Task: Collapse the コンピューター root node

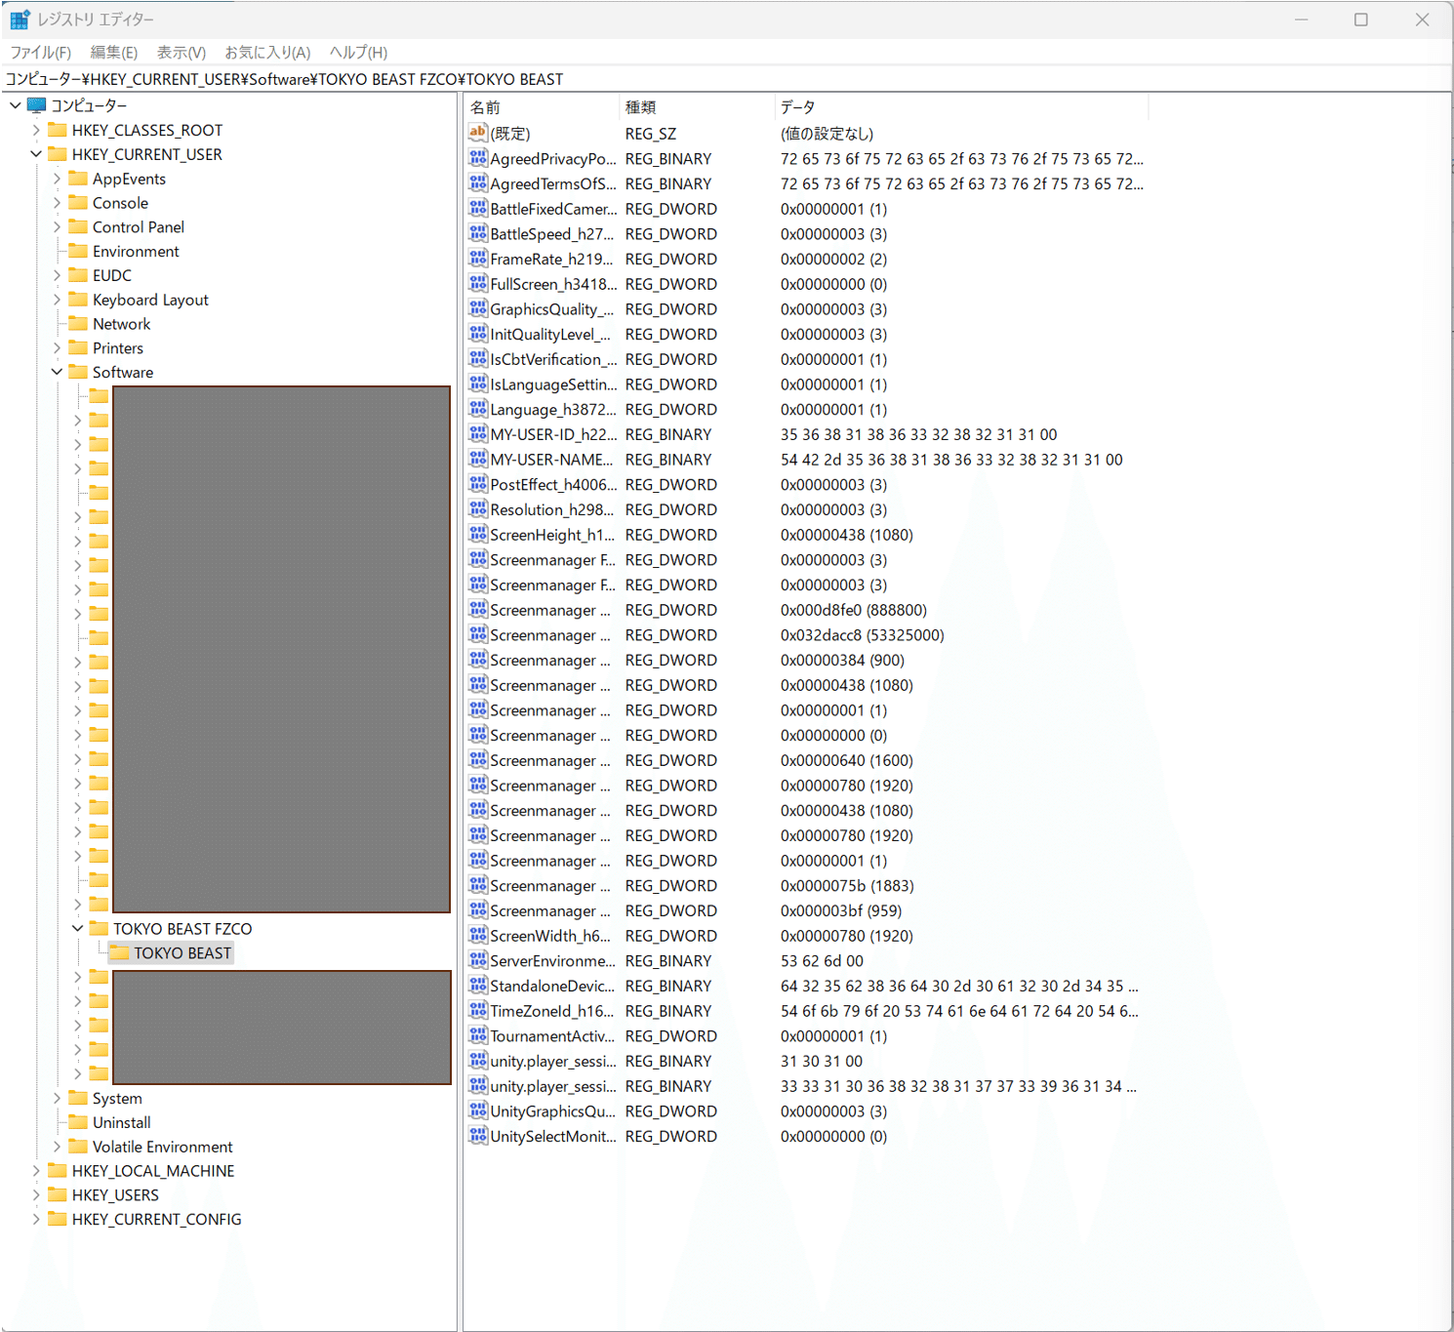Action: (x=16, y=104)
